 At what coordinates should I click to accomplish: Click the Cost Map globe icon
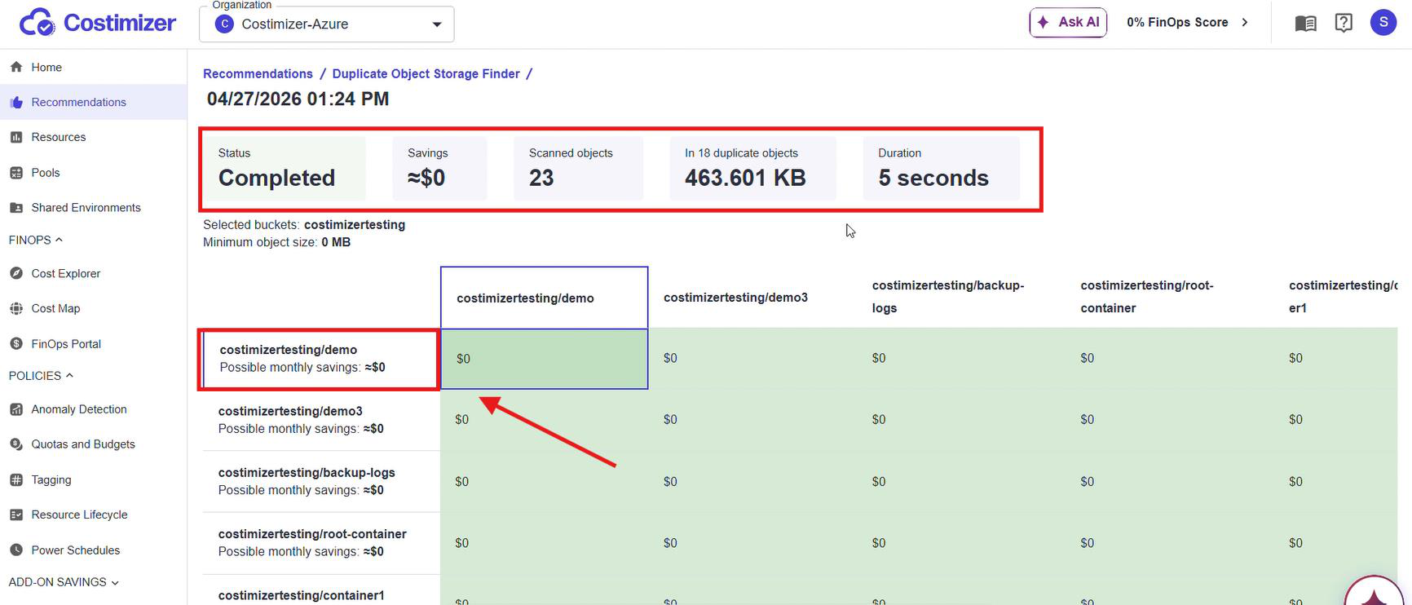tap(16, 308)
